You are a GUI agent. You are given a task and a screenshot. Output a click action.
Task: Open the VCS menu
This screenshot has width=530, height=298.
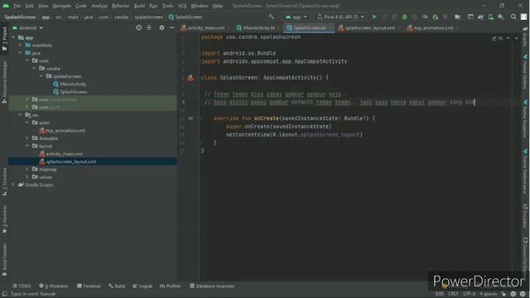(x=182, y=6)
